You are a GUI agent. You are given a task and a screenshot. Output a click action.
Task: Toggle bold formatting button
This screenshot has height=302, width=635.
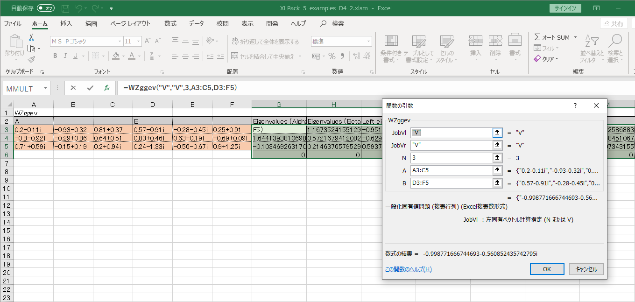point(55,56)
